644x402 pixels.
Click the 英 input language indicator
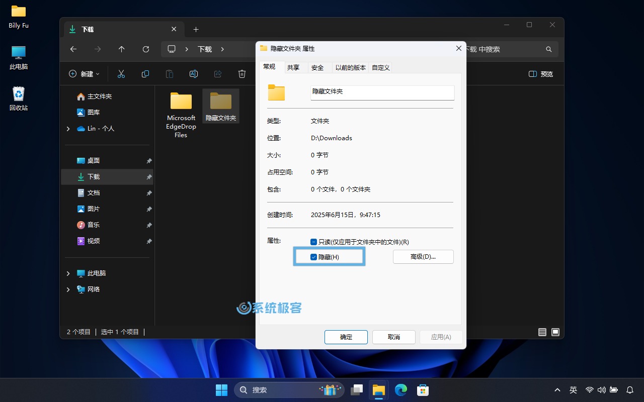573,390
